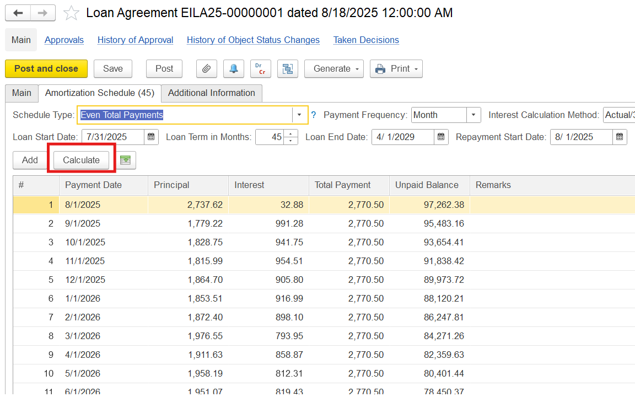Click green spreadsheet icon beside Calculate
This screenshot has height=397, width=635.
(126, 160)
